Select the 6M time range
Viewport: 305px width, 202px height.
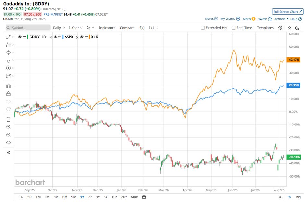pos(65,197)
